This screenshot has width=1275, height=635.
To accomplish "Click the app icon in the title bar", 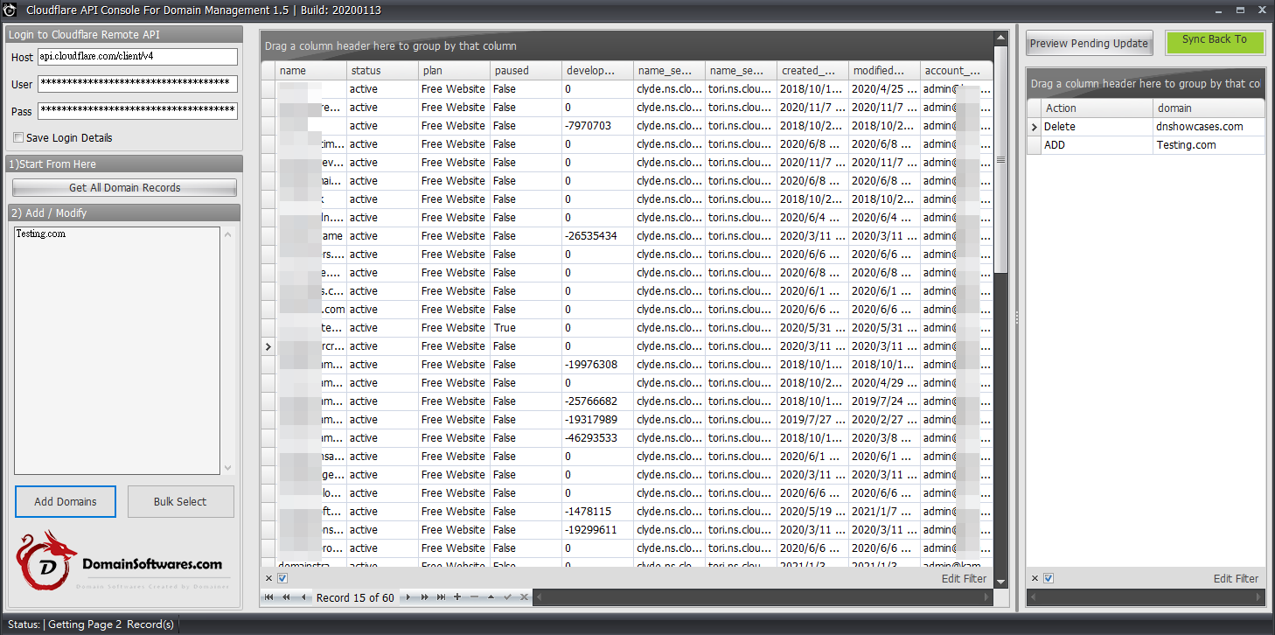I will (x=10, y=10).
